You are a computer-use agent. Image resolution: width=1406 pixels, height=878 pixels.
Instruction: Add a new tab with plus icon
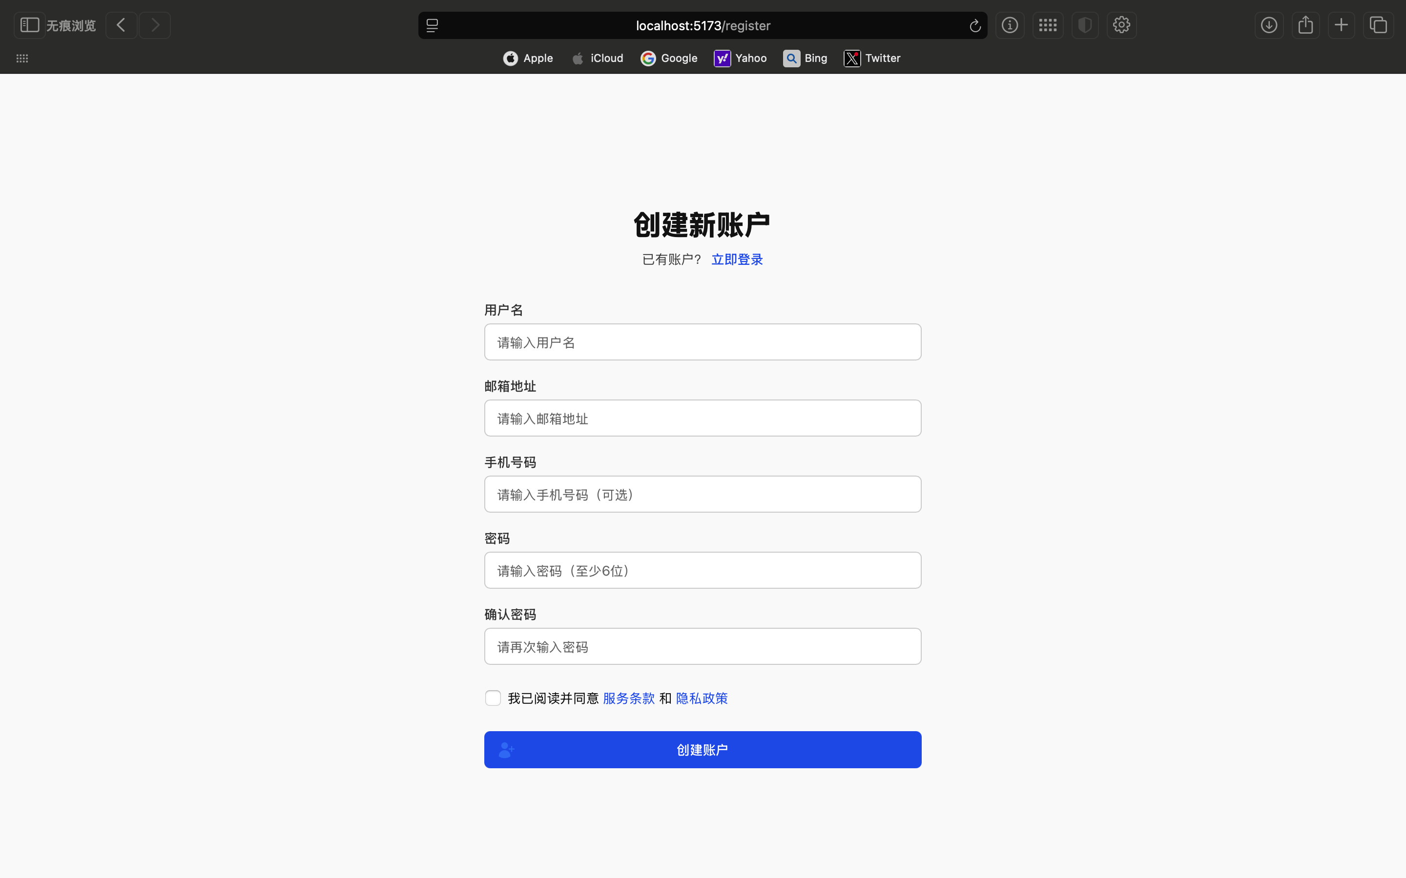click(x=1342, y=25)
